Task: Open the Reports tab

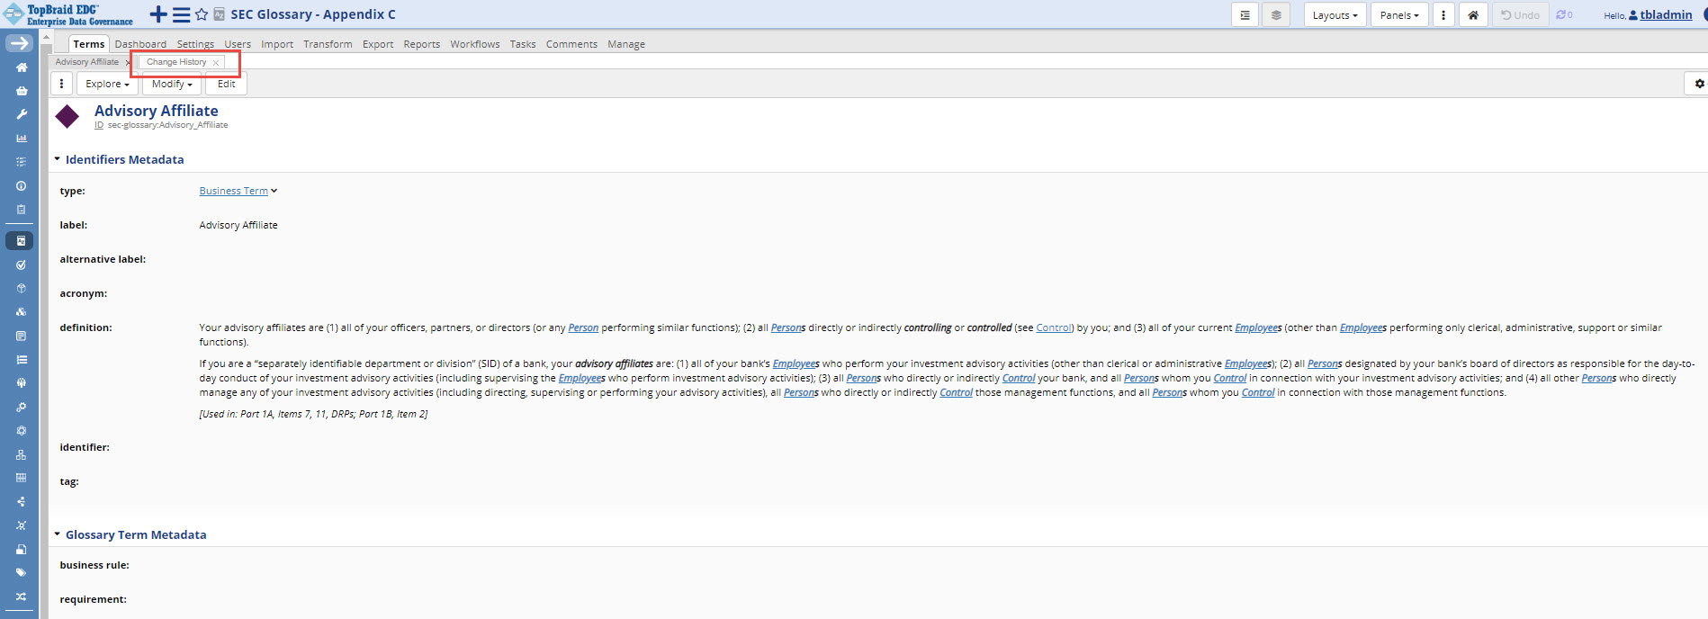Action: (422, 44)
